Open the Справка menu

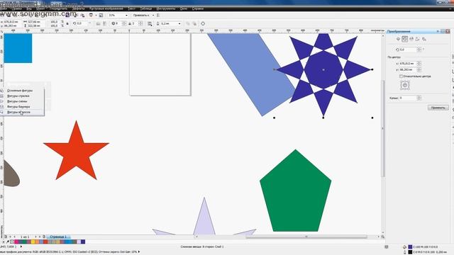click(198, 8)
